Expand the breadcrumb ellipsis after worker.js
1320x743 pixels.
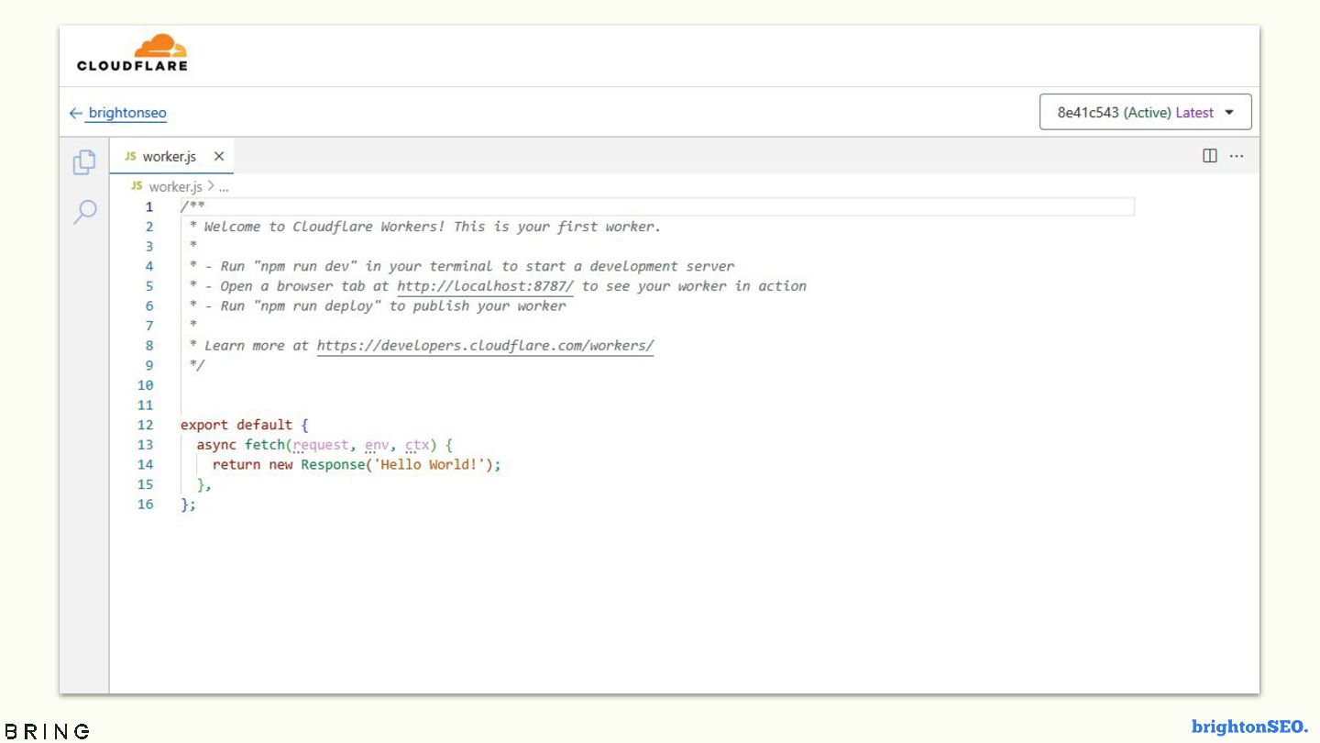tap(224, 186)
